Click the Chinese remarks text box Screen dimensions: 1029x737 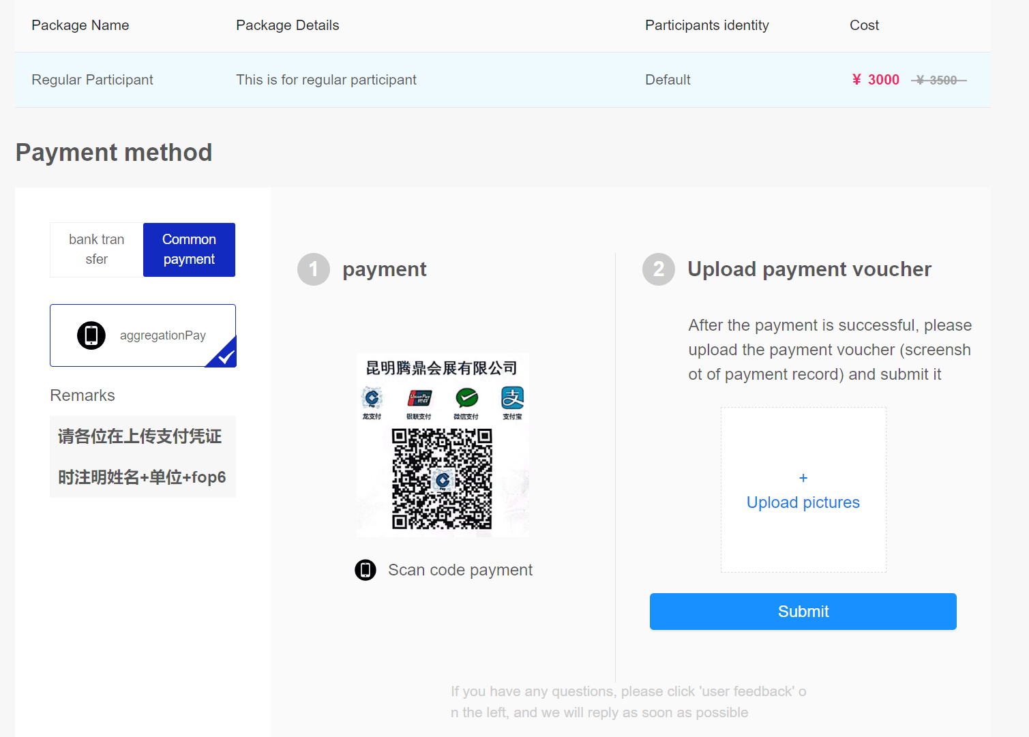pyautogui.click(x=143, y=457)
